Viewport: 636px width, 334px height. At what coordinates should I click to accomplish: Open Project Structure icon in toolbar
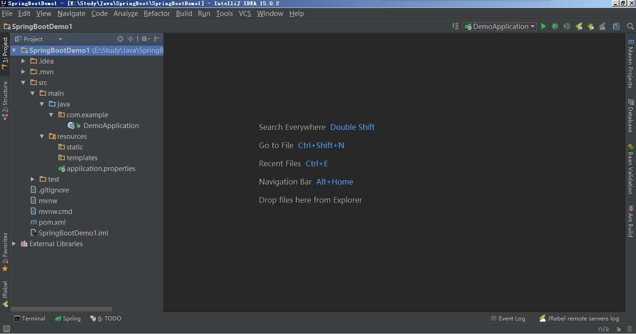tap(616, 27)
